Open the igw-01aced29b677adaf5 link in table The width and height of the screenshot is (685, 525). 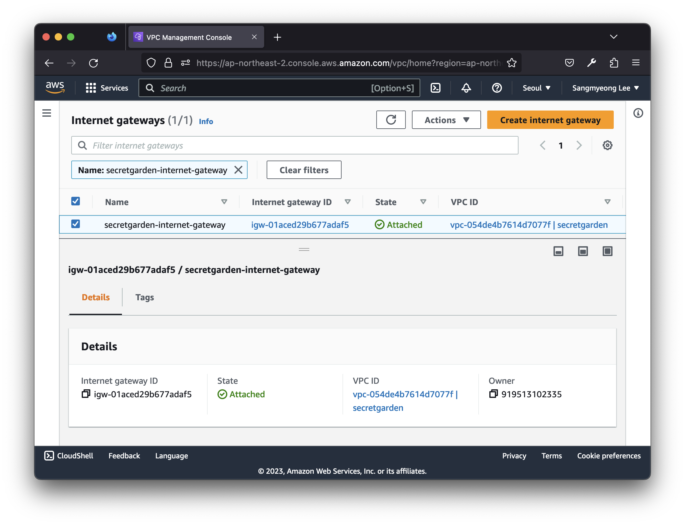tap(300, 225)
